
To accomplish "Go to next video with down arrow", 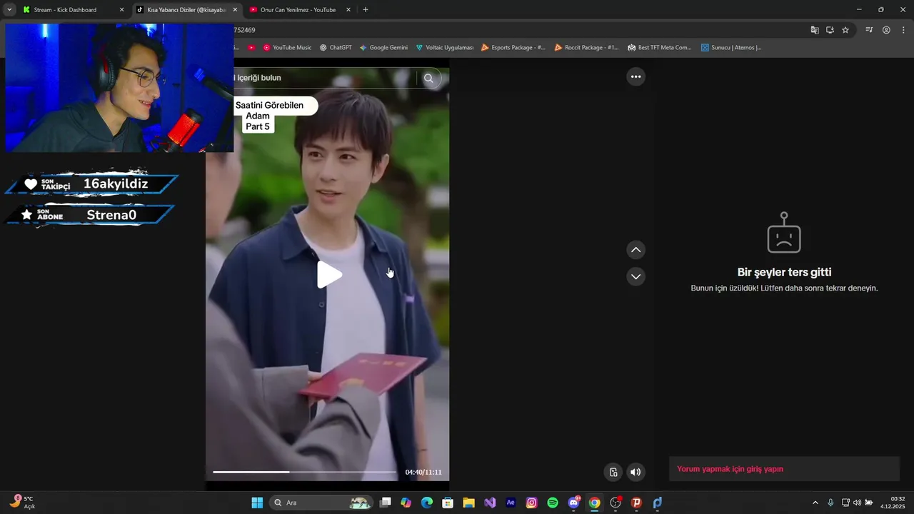I will click(636, 276).
